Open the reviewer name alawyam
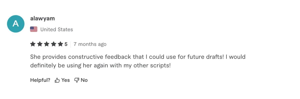The image size is (300, 99). 42,18
